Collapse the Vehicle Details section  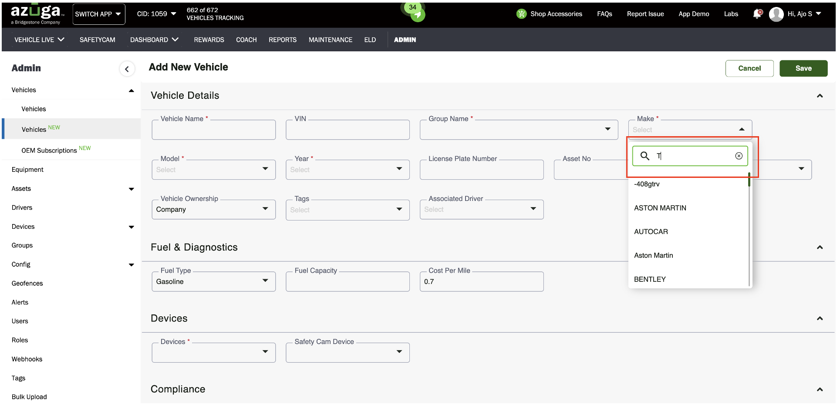point(820,96)
